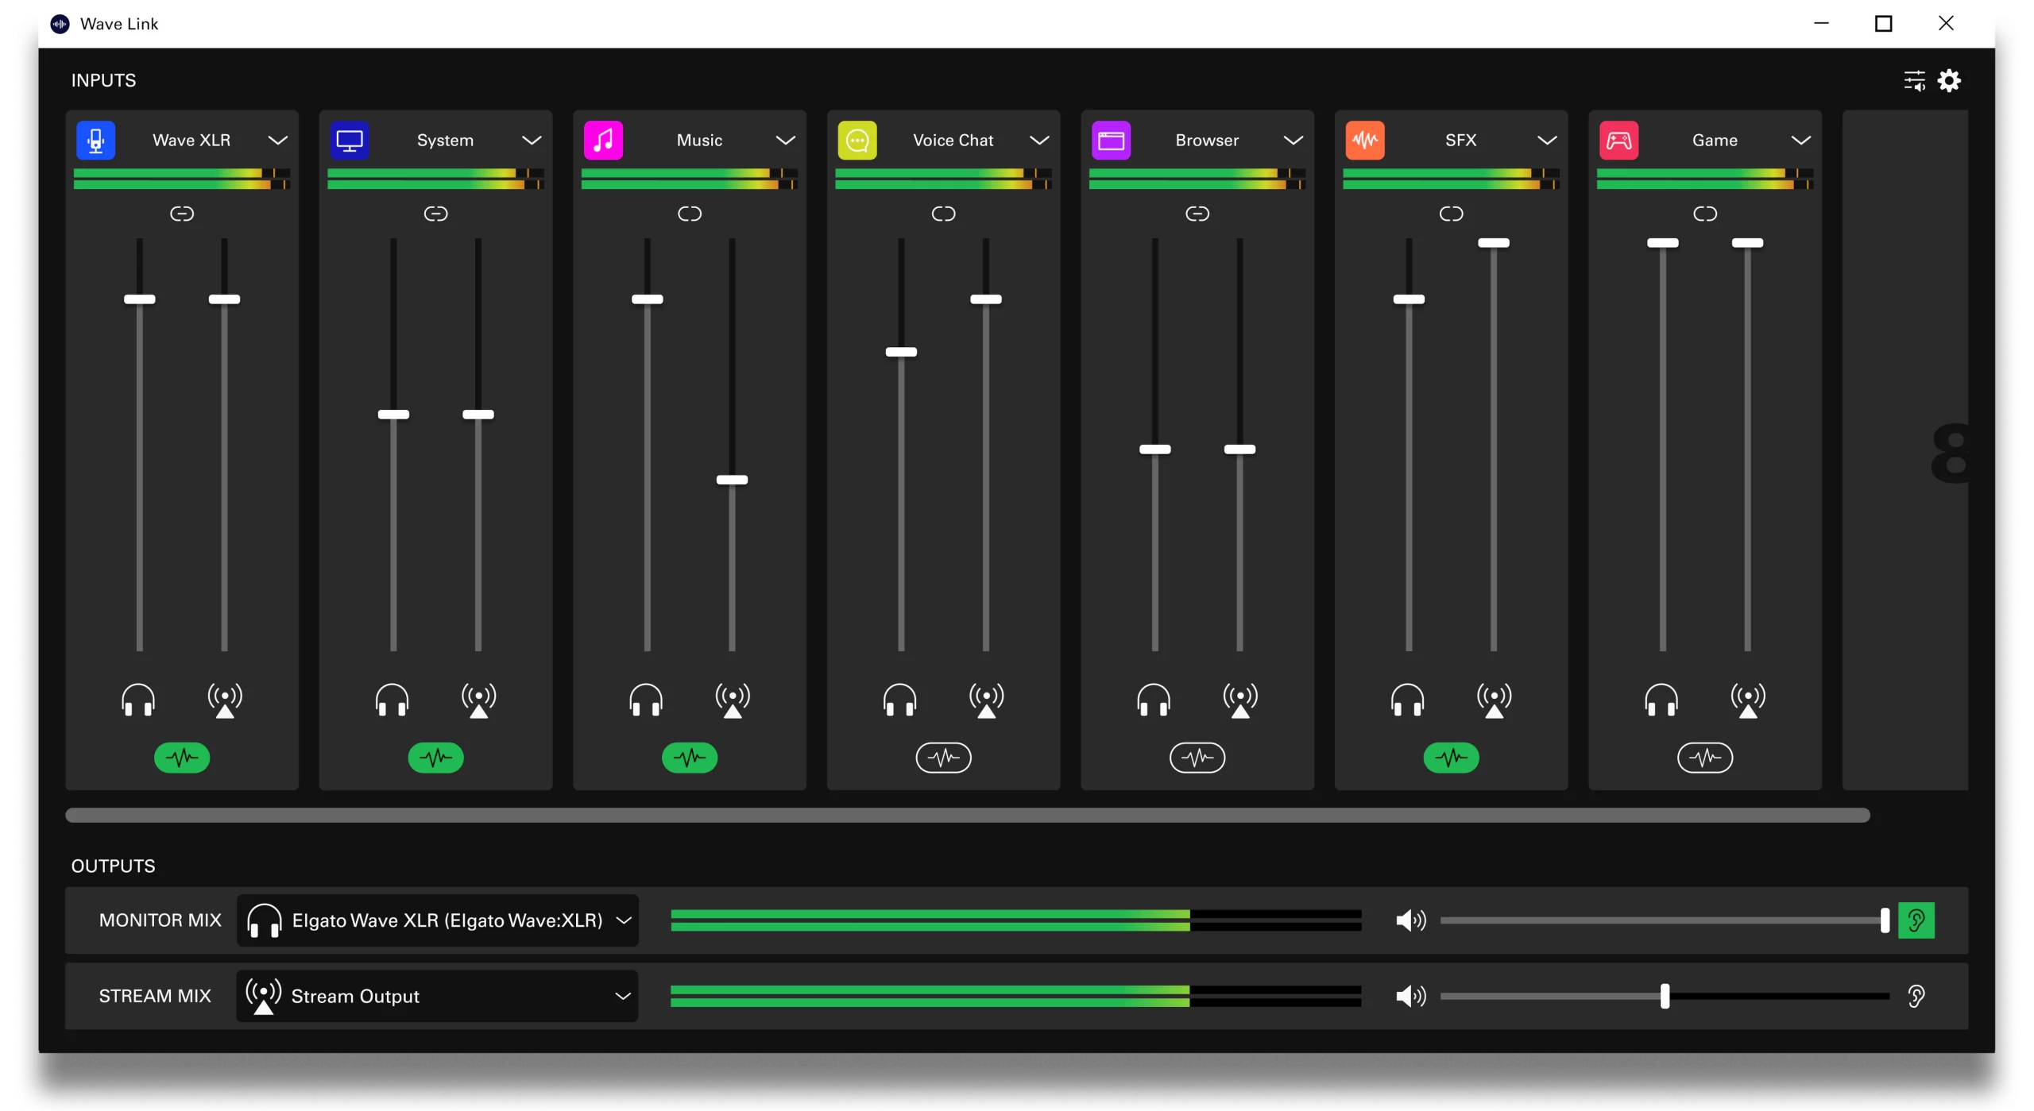Click the Music channel note icon
The image size is (2034, 1111).
tap(603, 141)
